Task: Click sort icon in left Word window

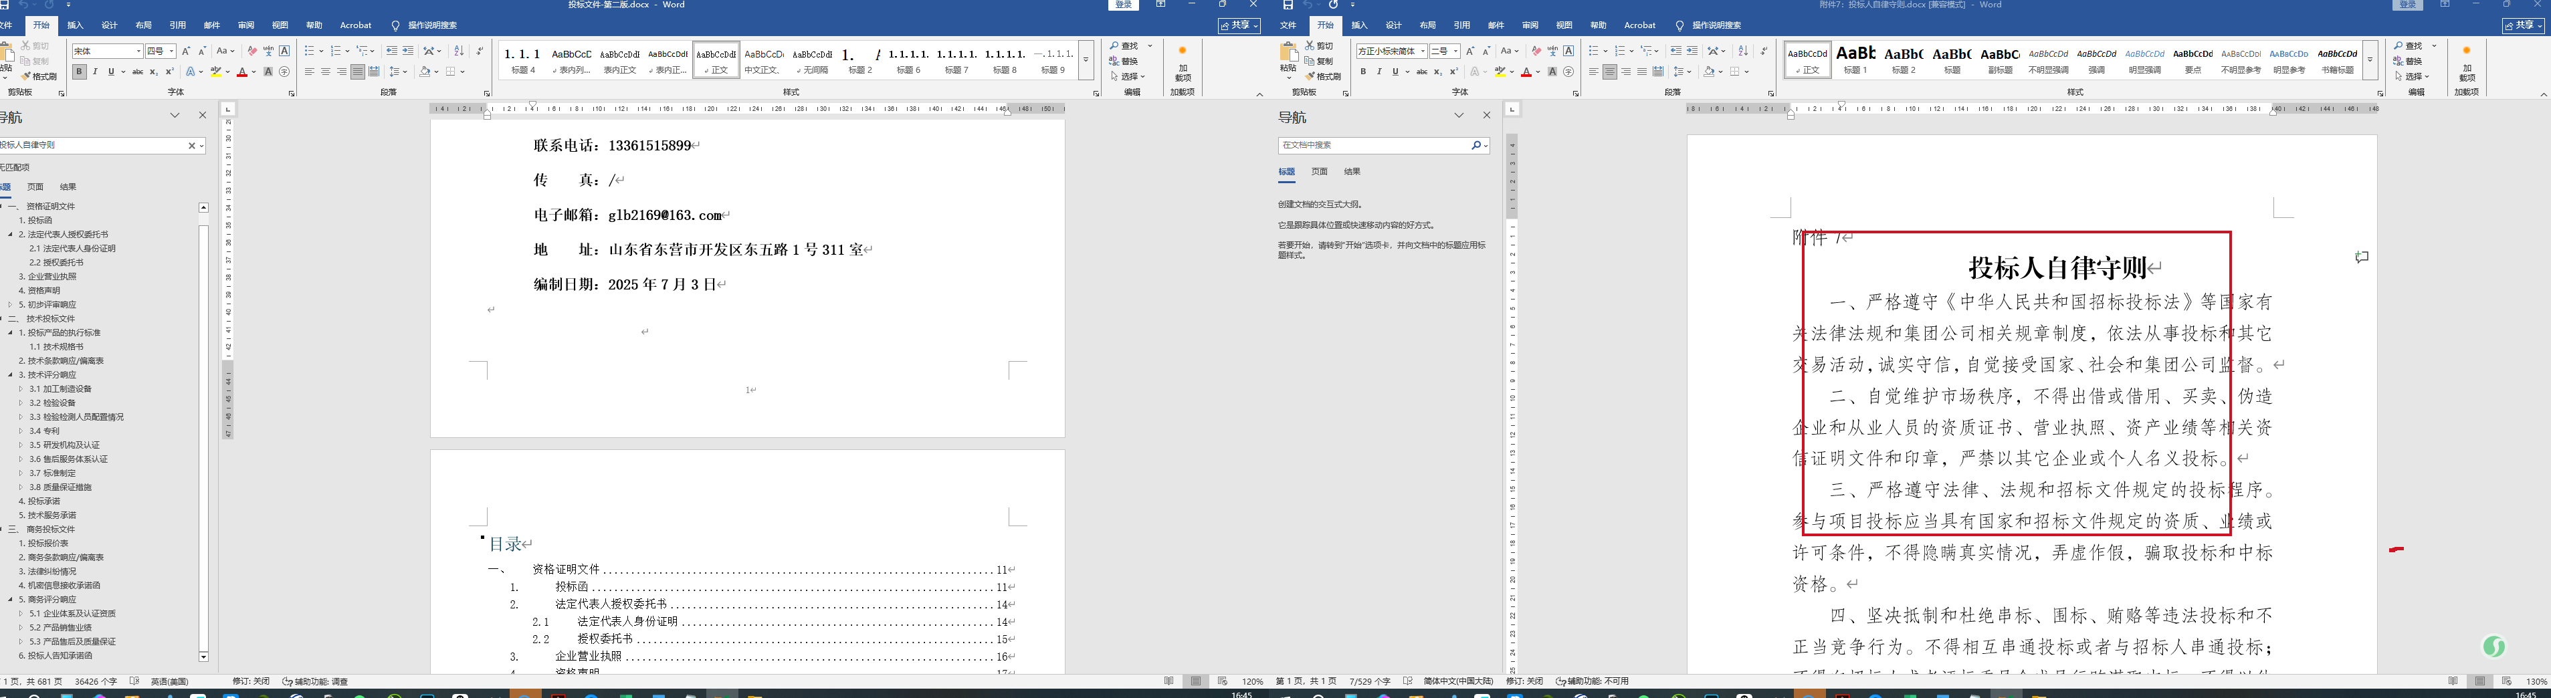Action: click(x=459, y=51)
